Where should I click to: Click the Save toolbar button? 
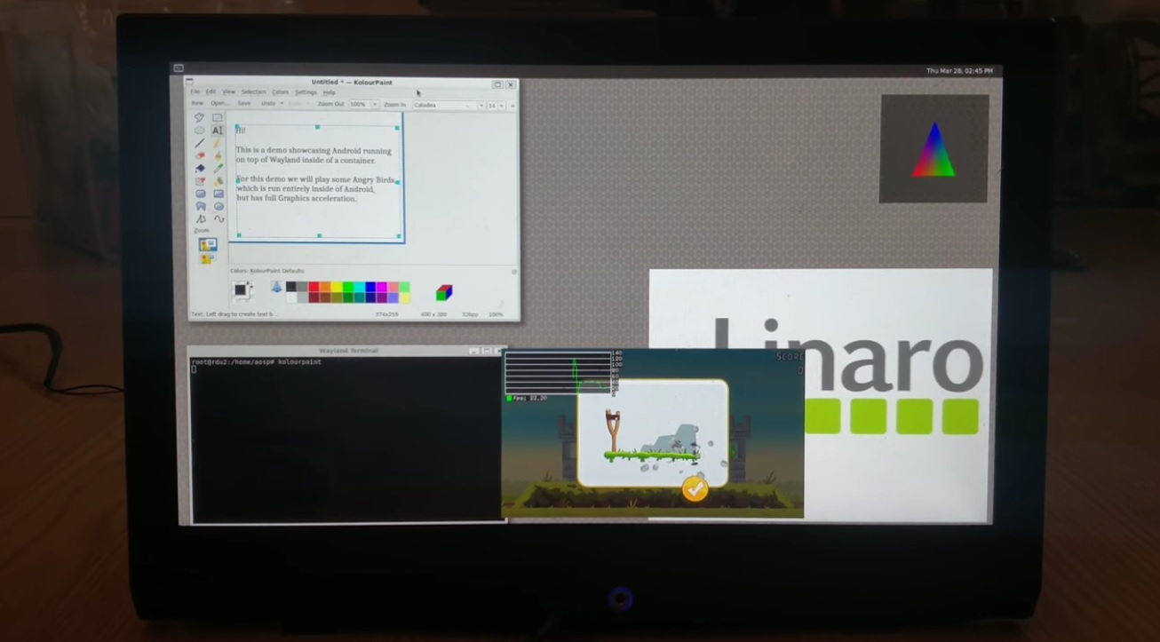pyautogui.click(x=243, y=103)
